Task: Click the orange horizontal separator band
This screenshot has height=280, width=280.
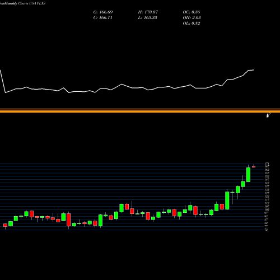Action: (140, 111)
